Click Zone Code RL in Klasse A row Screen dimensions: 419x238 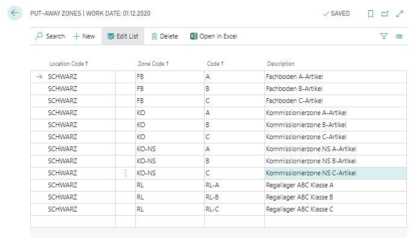tap(170, 185)
